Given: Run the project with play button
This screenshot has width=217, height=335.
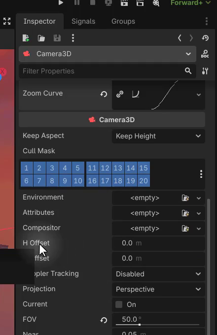Looking at the screenshot, I should tap(61, 2).
